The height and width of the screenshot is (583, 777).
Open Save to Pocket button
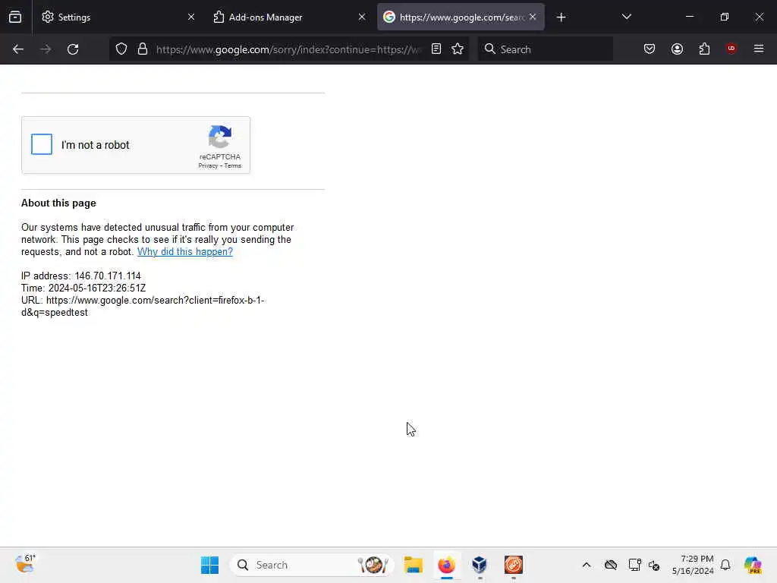click(650, 49)
